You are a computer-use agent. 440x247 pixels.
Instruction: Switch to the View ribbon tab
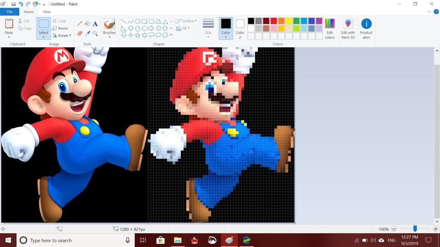click(46, 12)
